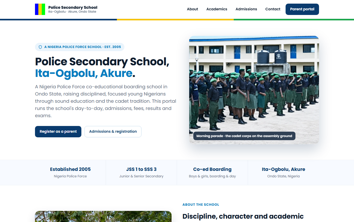This screenshot has width=354, height=222.
Task: Click the Morning parade caption label
Action: click(x=244, y=136)
